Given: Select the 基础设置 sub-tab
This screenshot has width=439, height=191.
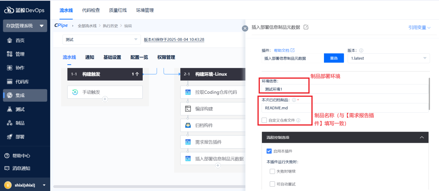Looking at the screenshot, I should click(112, 57).
